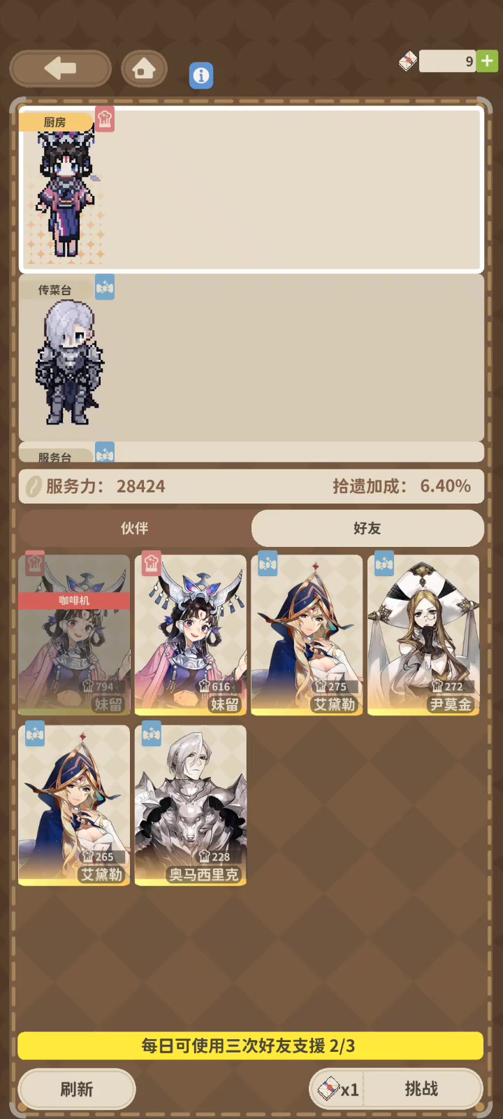Choose 奥马西里克 card with 228 power
Screen dimensions: 503x1119
190,806
